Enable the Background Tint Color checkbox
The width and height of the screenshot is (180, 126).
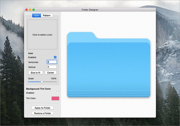pos(58,93)
